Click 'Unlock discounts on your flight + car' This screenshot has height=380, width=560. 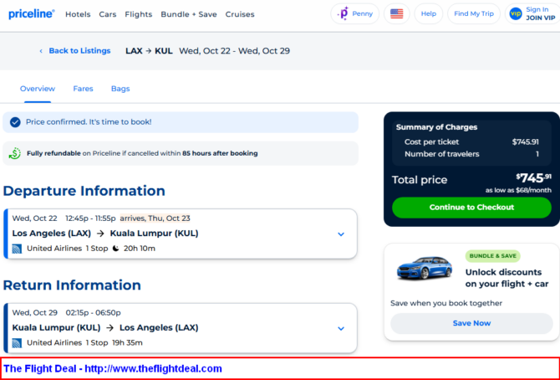click(507, 278)
